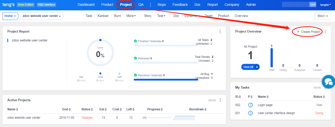
Task: Expand the Home dropdown
Action: pyautogui.click(x=10, y=16)
